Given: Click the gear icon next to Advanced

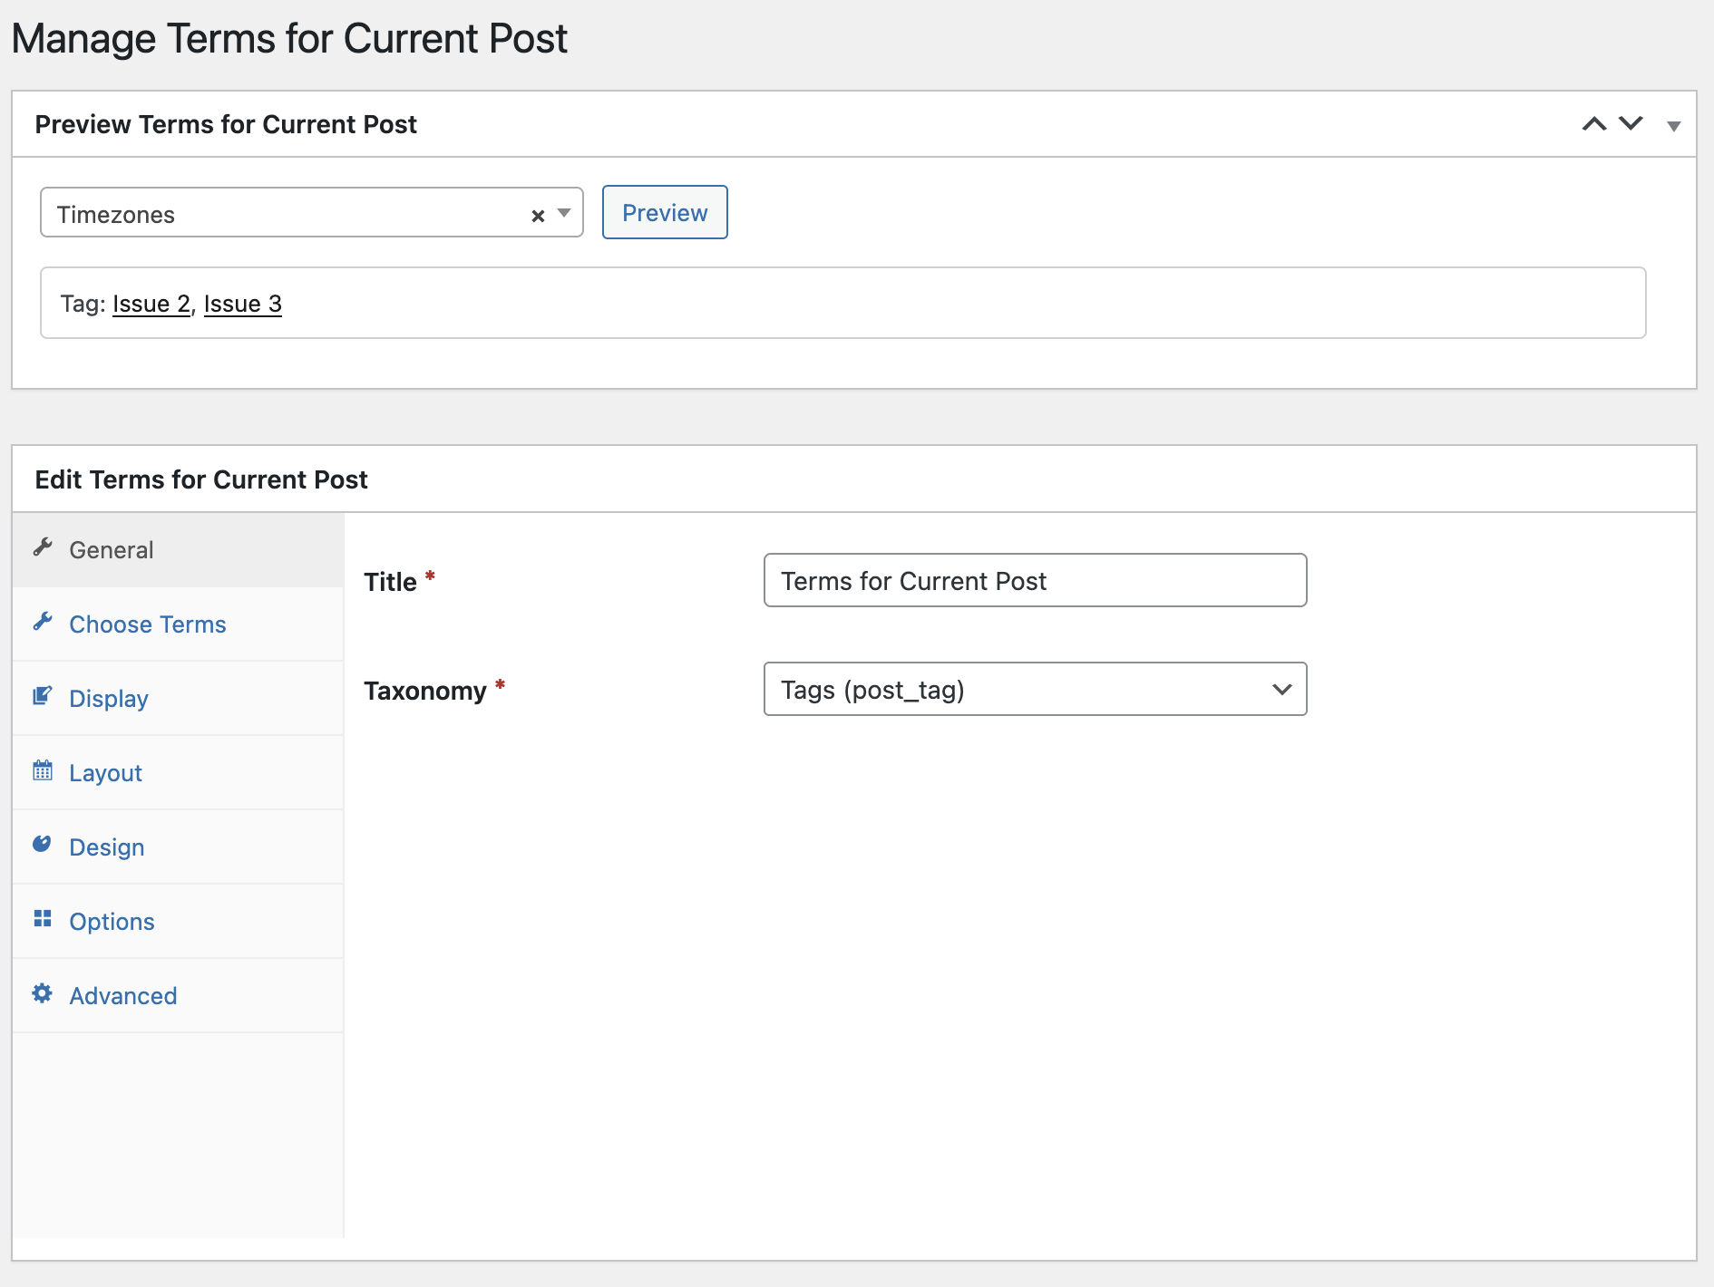Looking at the screenshot, I should click(x=43, y=993).
